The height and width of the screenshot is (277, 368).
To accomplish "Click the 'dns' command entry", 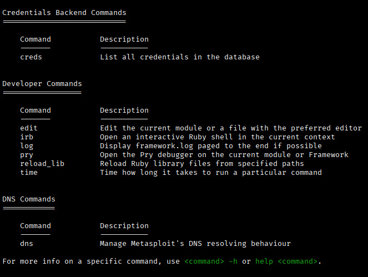I will [x=27, y=244].
